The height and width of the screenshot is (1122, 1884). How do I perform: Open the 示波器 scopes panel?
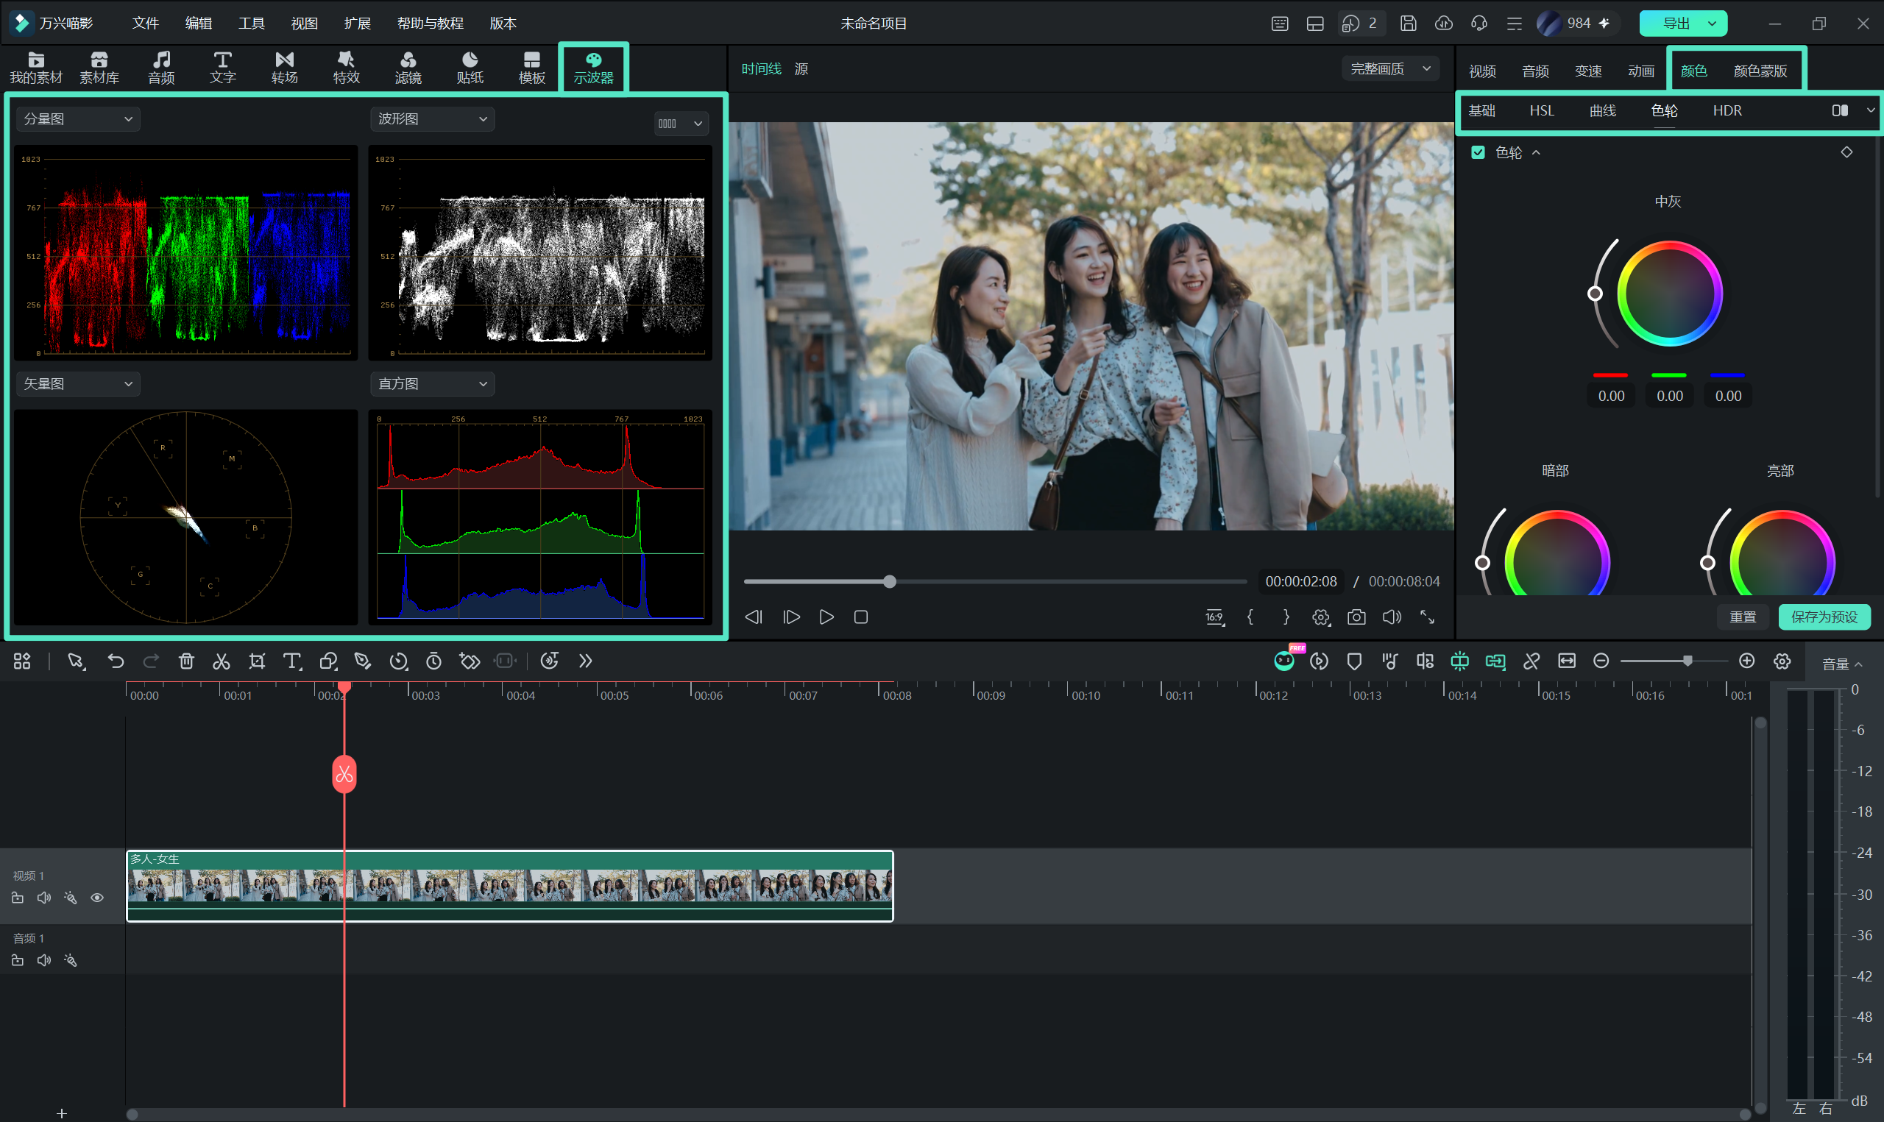[x=593, y=68]
